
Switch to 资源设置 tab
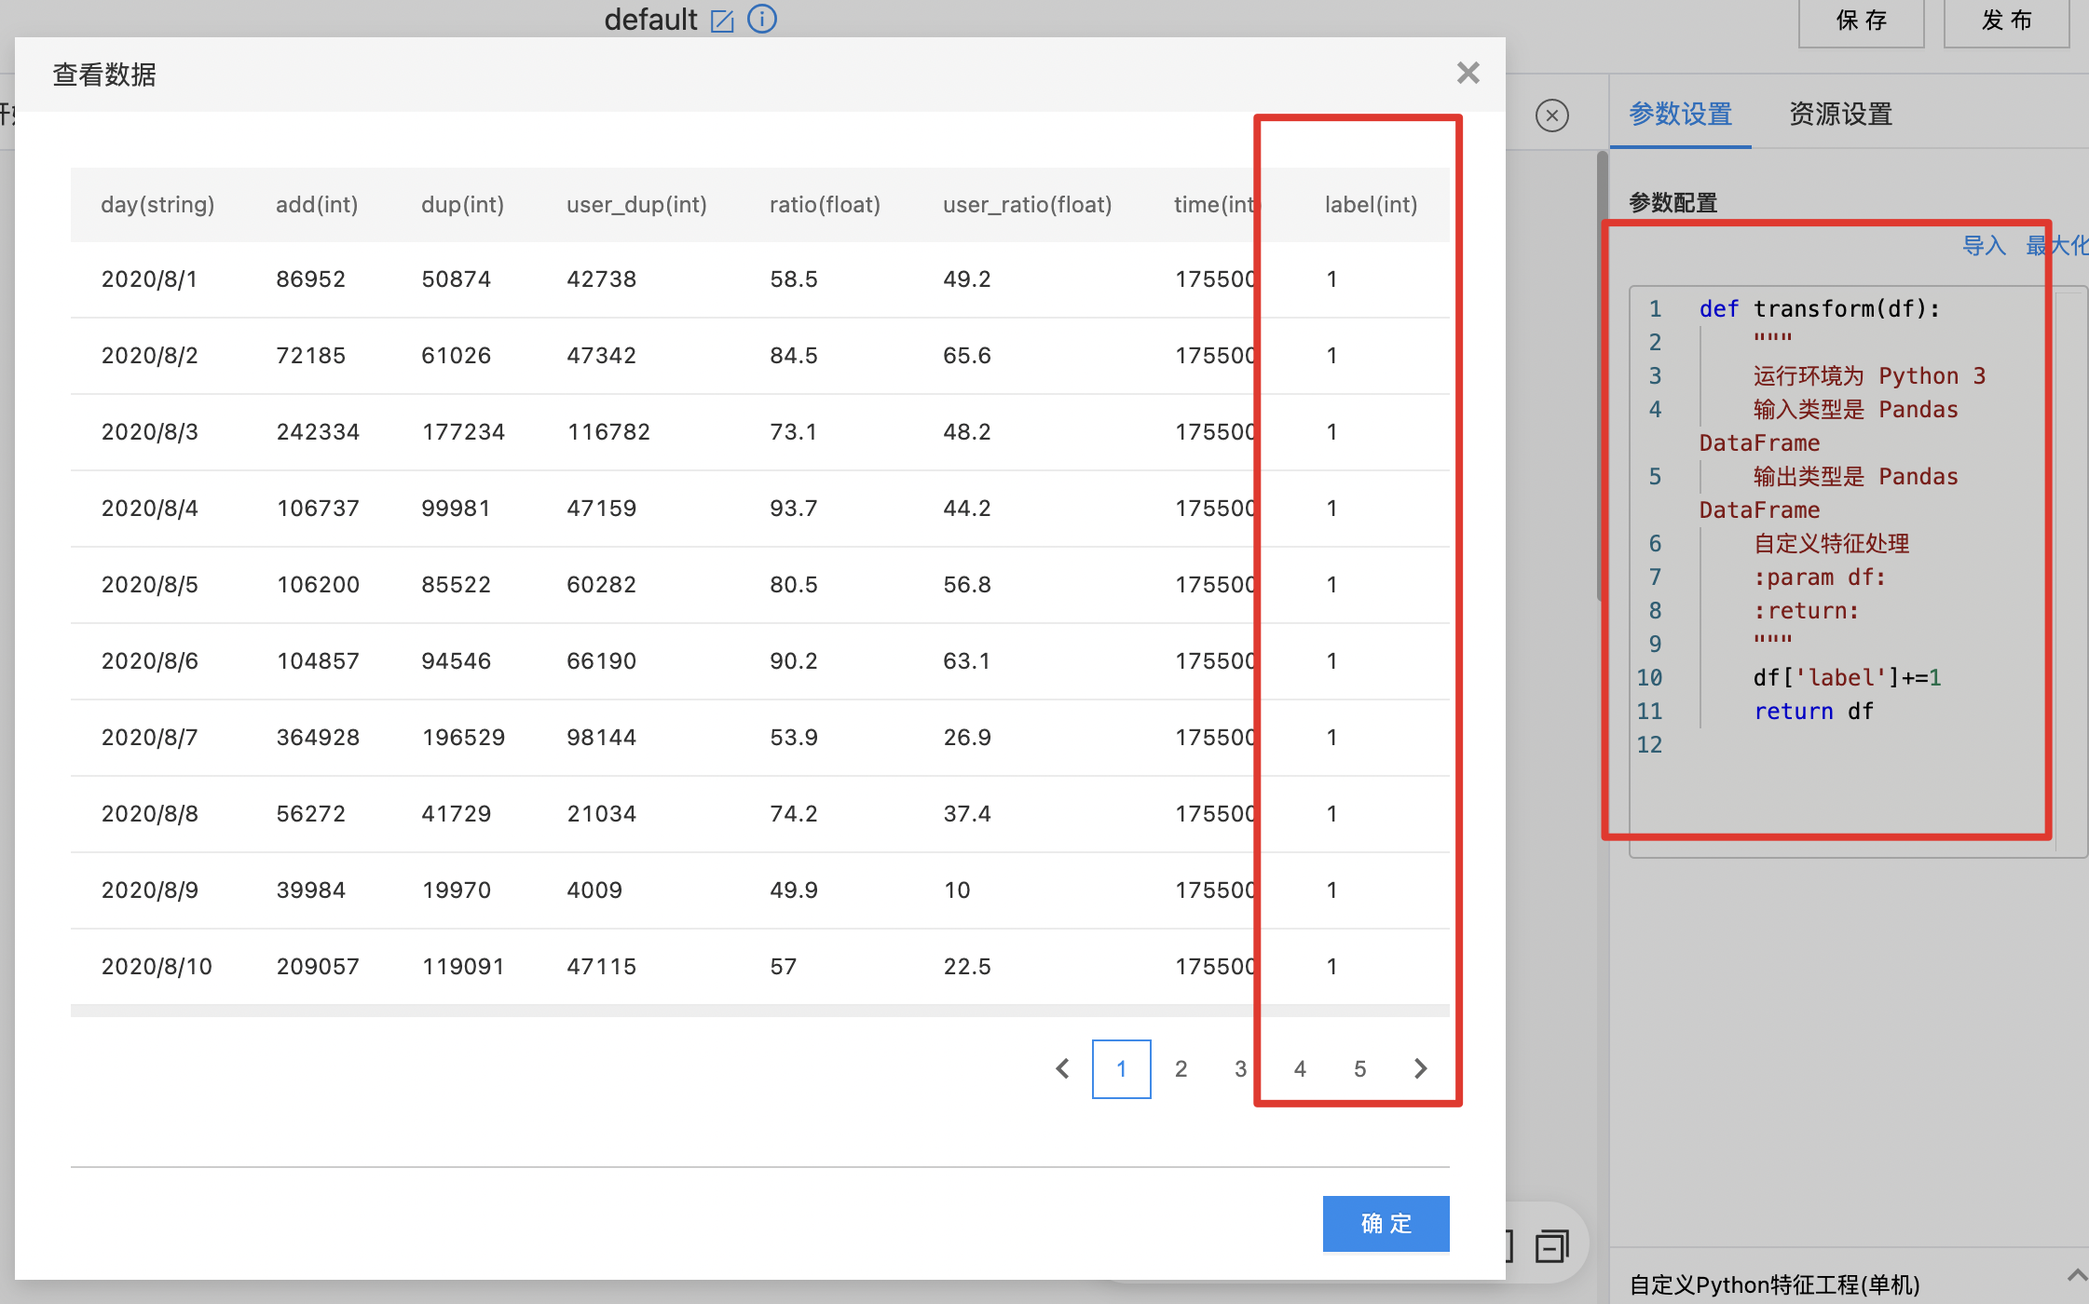(1840, 115)
